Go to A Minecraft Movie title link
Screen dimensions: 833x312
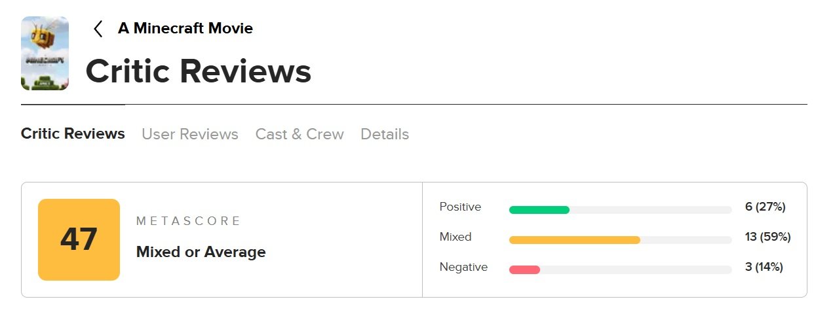pyautogui.click(x=185, y=29)
